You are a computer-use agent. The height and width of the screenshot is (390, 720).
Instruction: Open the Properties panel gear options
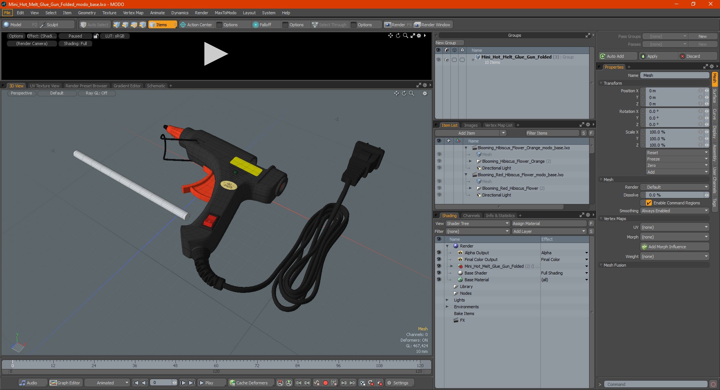click(x=711, y=67)
